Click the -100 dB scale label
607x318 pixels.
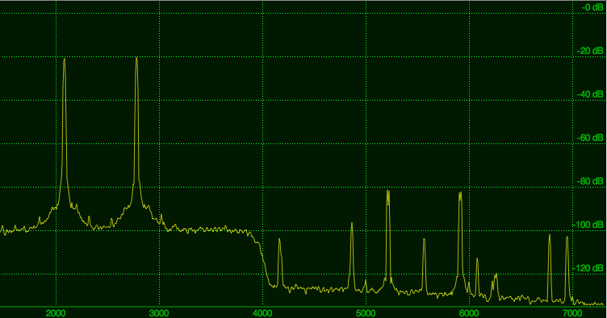pyautogui.click(x=588, y=225)
